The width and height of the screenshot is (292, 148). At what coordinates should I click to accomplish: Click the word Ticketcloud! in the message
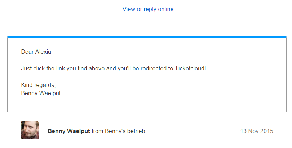click(190, 69)
